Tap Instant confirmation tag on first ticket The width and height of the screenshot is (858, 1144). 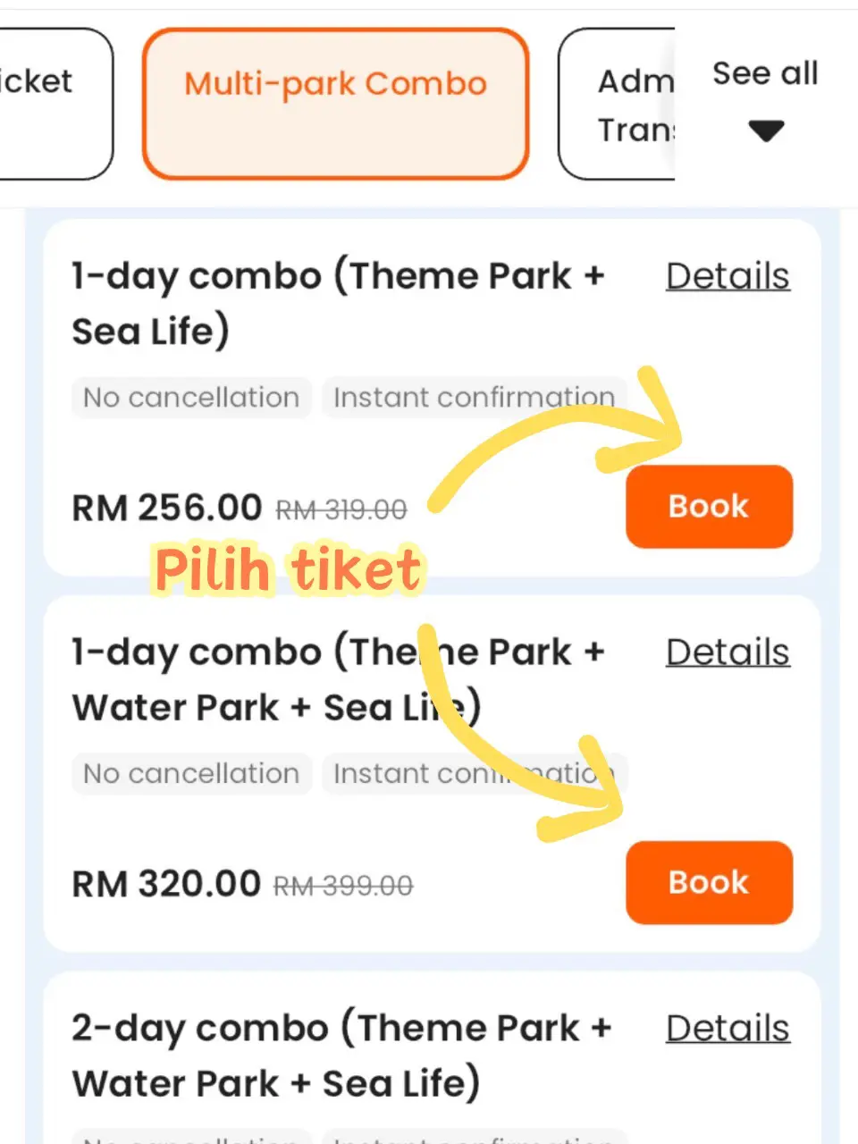point(474,398)
